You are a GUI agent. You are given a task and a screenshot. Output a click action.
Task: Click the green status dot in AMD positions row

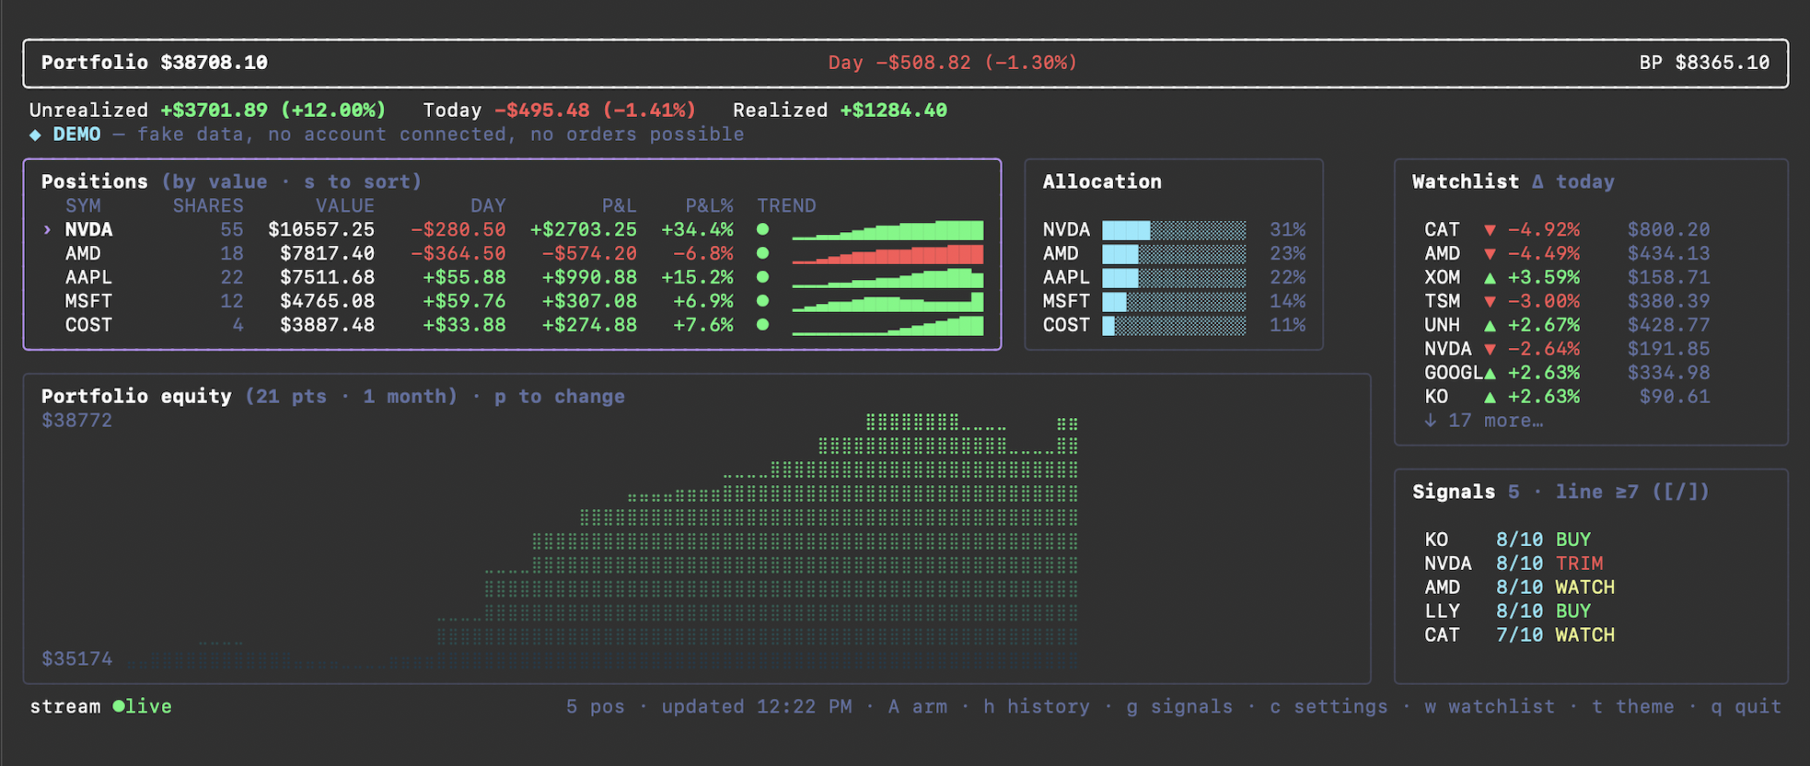[762, 253]
